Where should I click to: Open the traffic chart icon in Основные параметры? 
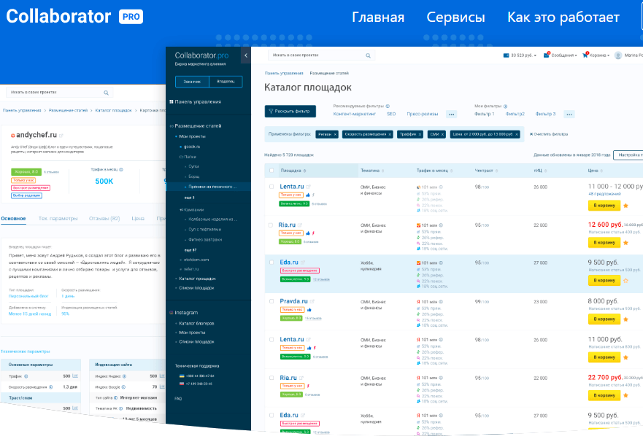[x=75, y=376]
